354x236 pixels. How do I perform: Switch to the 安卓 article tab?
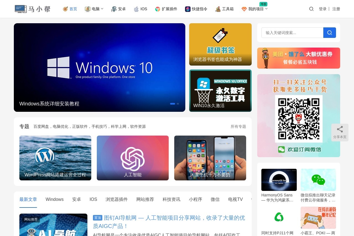pyautogui.click(x=77, y=199)
